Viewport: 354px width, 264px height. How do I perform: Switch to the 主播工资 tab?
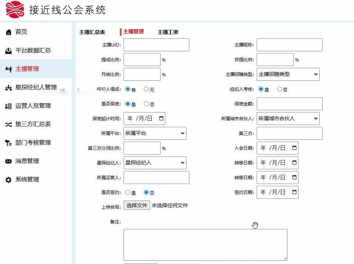pyautogui.click(x=168, y=32)
